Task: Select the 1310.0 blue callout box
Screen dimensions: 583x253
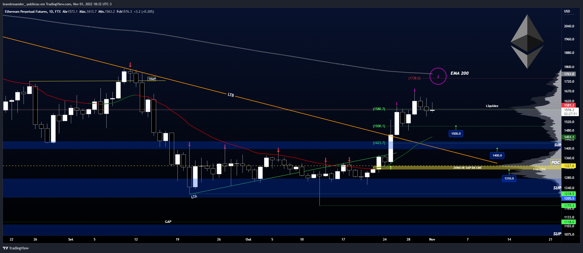Action: (x=509, y=178)
